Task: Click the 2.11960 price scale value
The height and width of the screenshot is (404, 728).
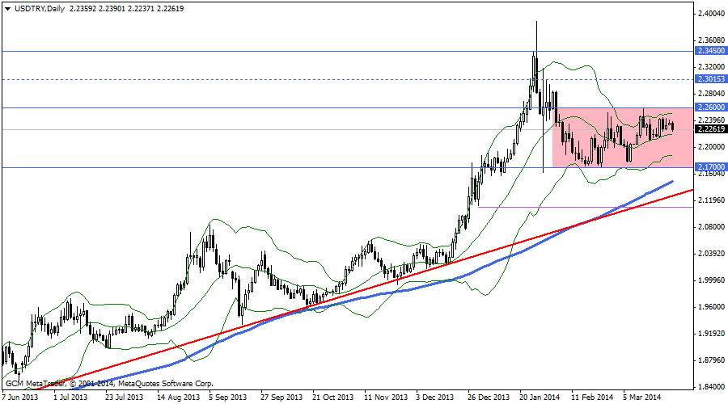Action: point(711,200)
